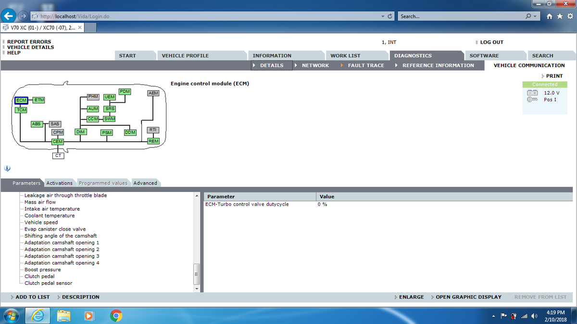Viewport: 577px width, 324px height.
Task: Select the TCM module box
Action: coord(21,110)
